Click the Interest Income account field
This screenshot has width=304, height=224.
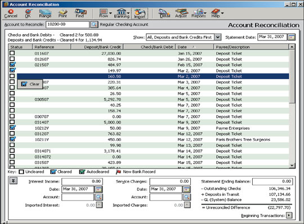tap(78, 197)
